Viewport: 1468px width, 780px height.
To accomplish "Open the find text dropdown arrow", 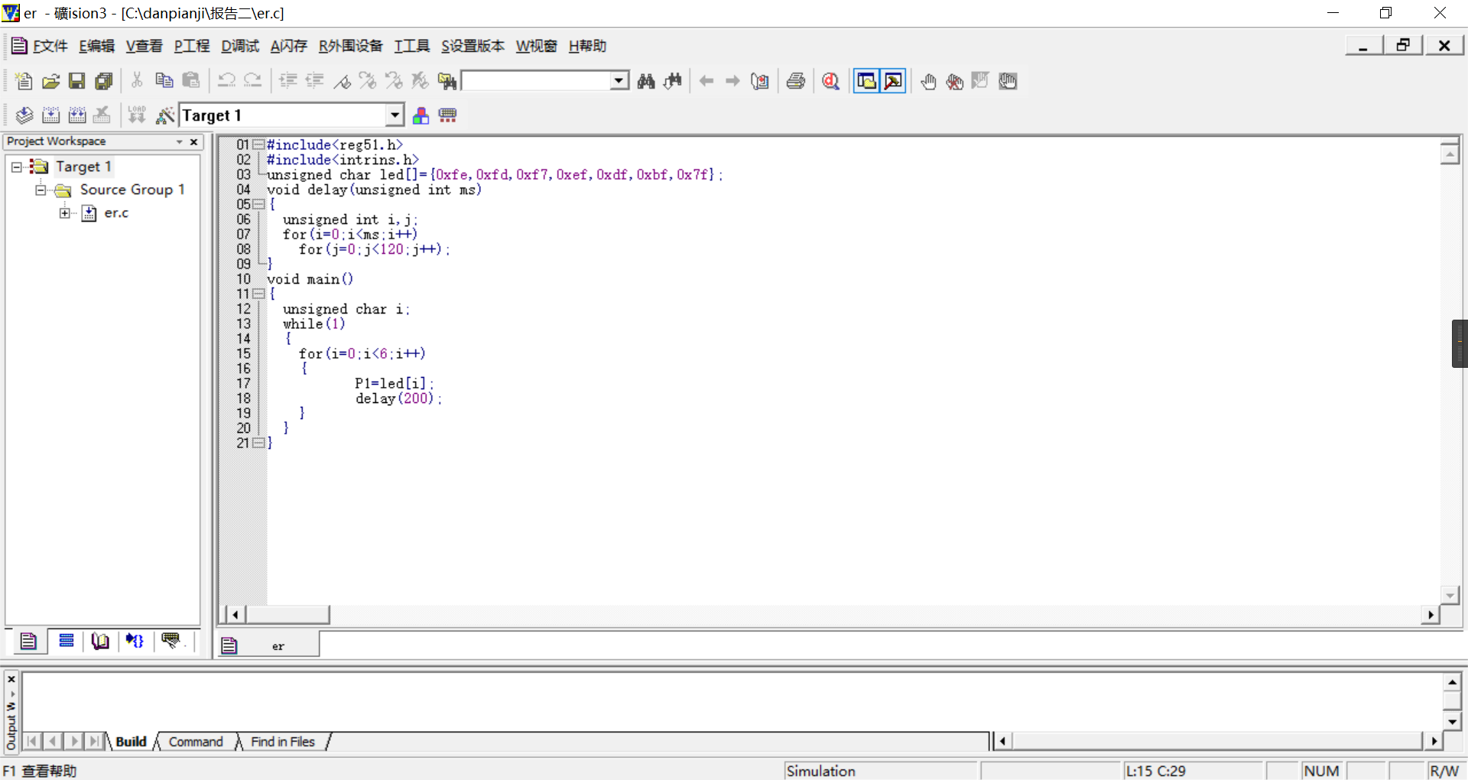I will click(620, 81).
